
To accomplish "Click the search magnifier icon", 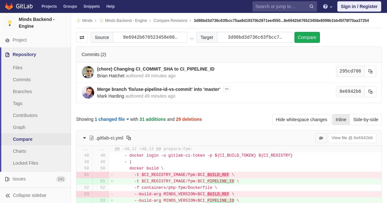I will click(312, 6).
